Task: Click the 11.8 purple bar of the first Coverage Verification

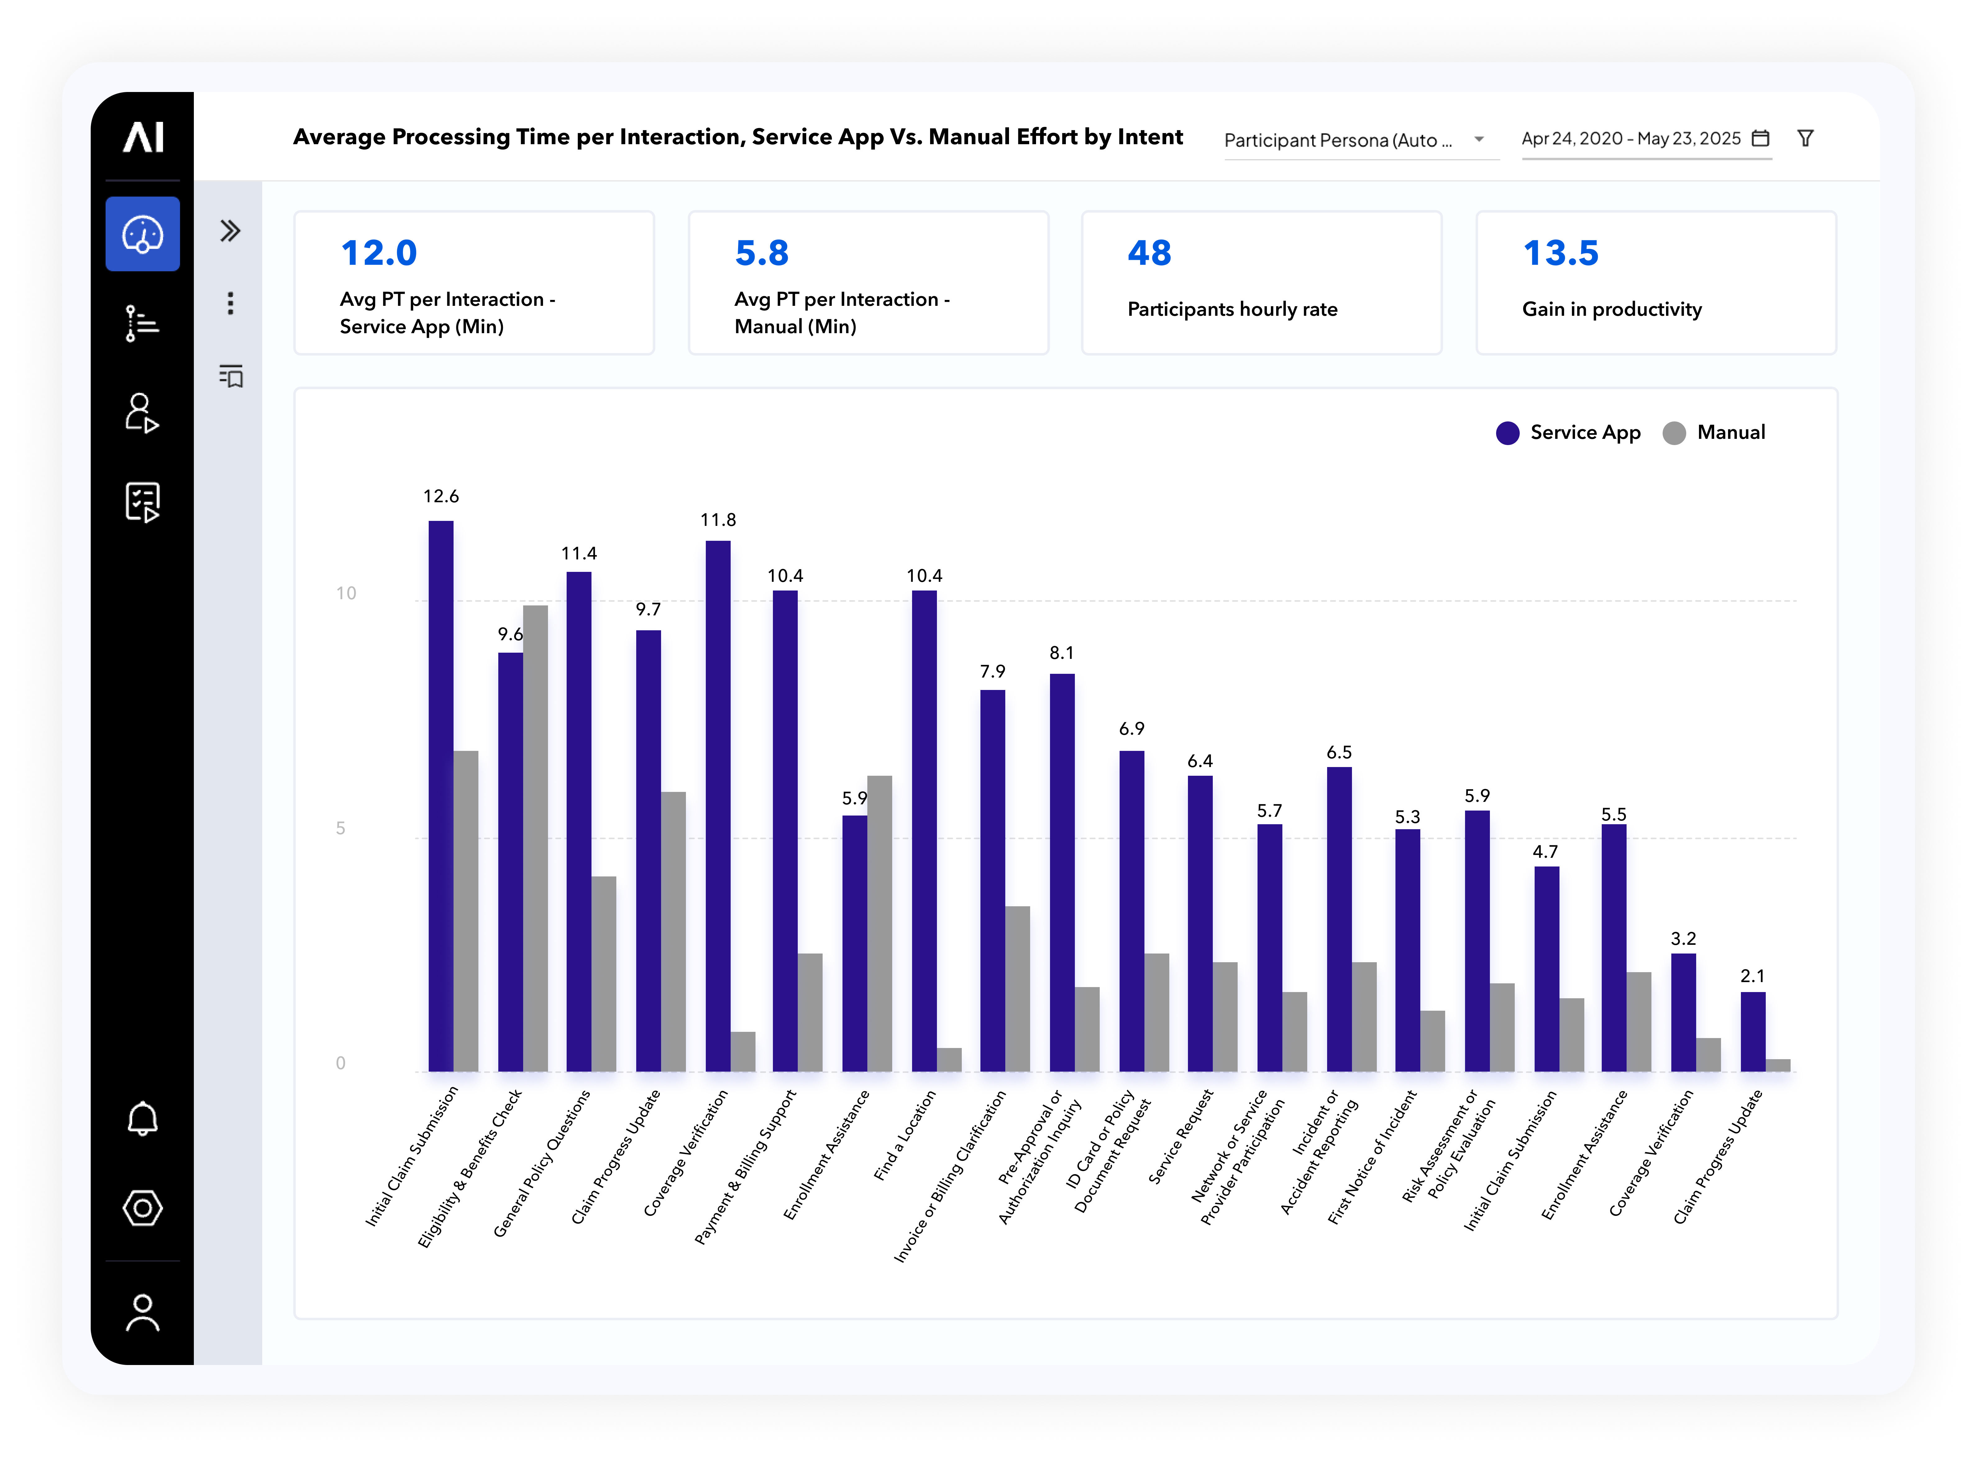Action: click(718, 806)
